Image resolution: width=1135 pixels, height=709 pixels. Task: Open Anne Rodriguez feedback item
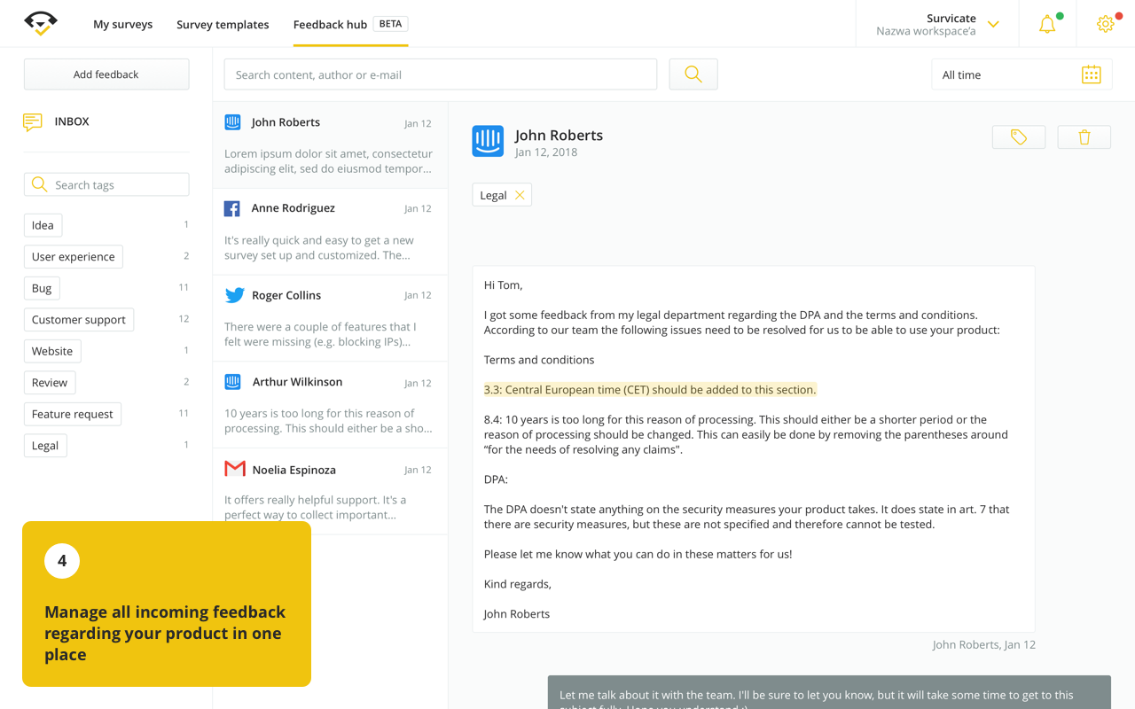pyautogui.click(x=330, y=231)
